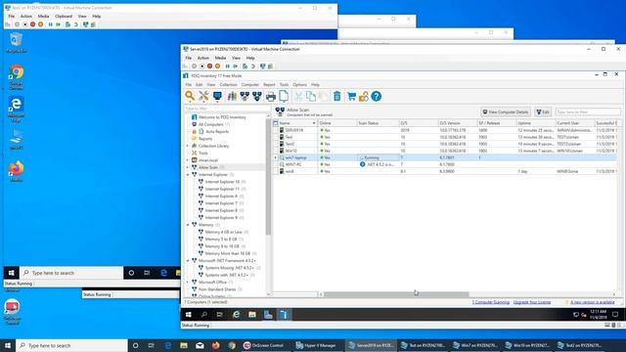Click the WIN7-PC computer row name
The height and width of the screenshot is (352, 626).
coord(293,164)
